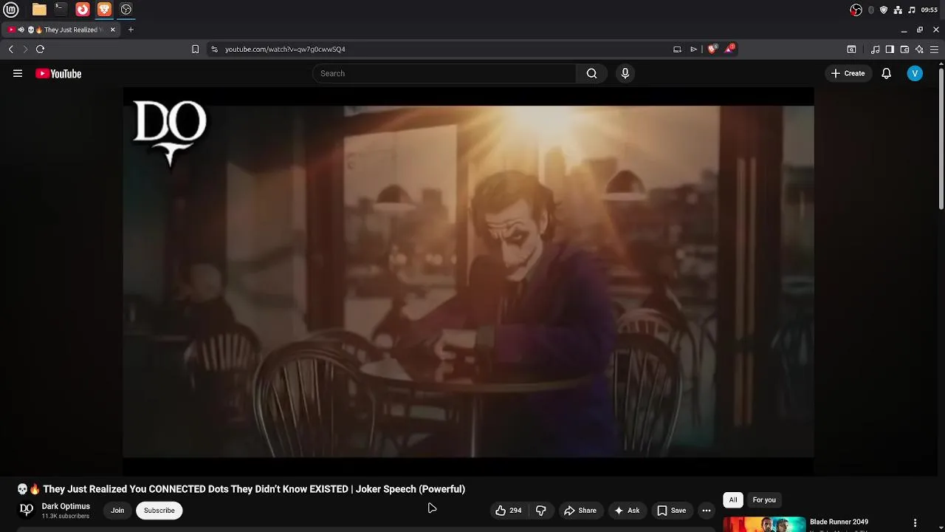Screen dimensions: 945x532
Task: Share the video
Action: tap(580, 510)
